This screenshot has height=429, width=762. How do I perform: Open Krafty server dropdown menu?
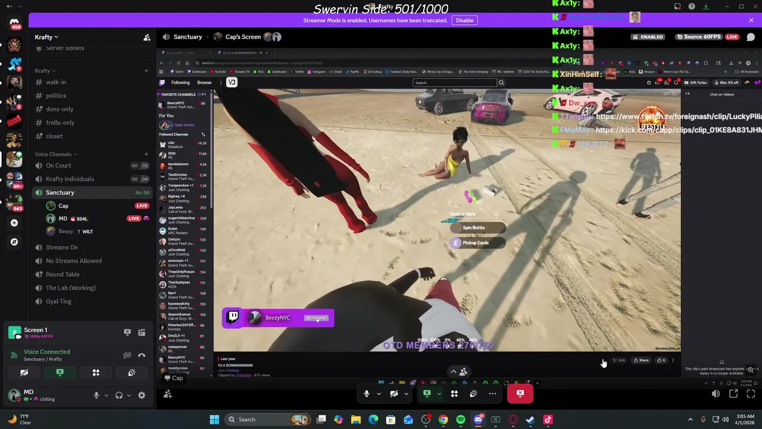pos(46,37)
